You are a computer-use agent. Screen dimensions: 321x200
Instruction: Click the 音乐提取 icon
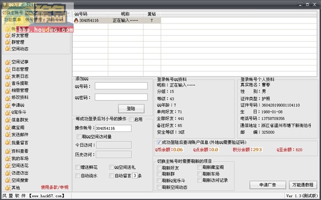pos(8,84)
